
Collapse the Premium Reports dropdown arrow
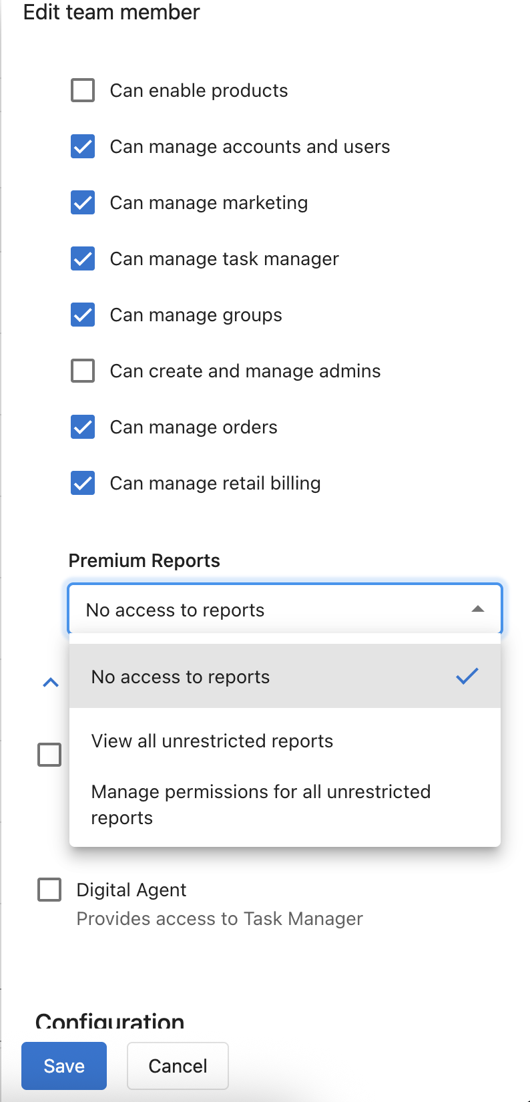click(x=477, y=609)
